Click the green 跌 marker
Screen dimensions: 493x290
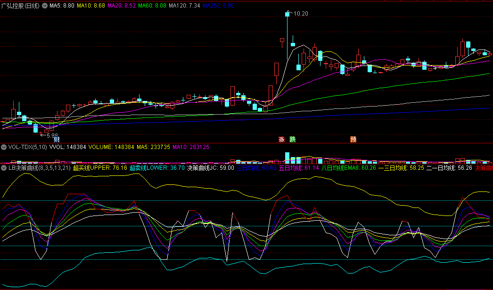(293, 139)
